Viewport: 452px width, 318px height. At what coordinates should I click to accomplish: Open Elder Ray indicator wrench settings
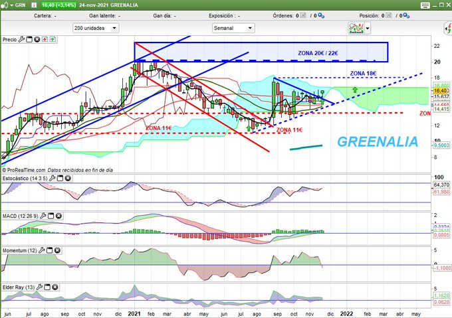(39, 287)
